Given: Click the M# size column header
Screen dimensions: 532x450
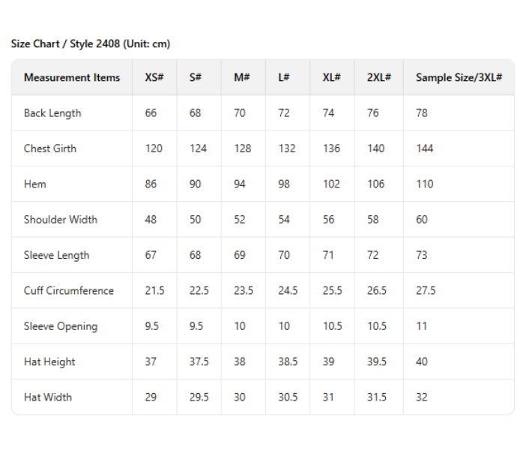Looking at the screenshot, I should (x=241, y=78).
